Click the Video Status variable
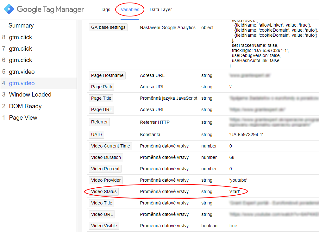Image resolution: width=319 pixels, height=232 pixels. click(x=104, y=191)
